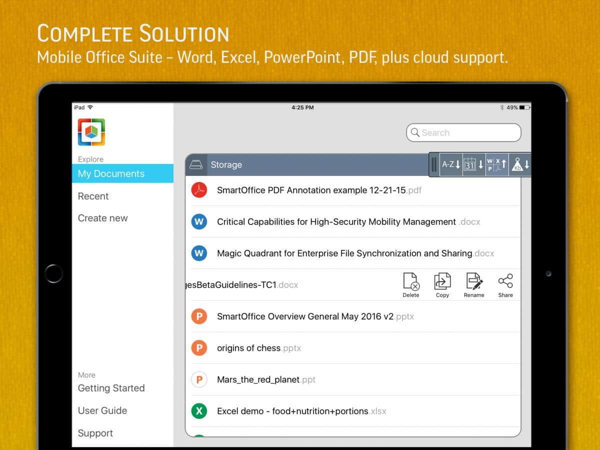Viewport: 600px width, 450px height.
Task: Click into the Search field
Action: coord(463,133)
